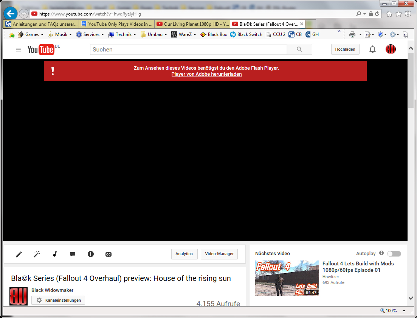Toggle the Autoplay switch

pyautogui.click(x=394, y=254)
